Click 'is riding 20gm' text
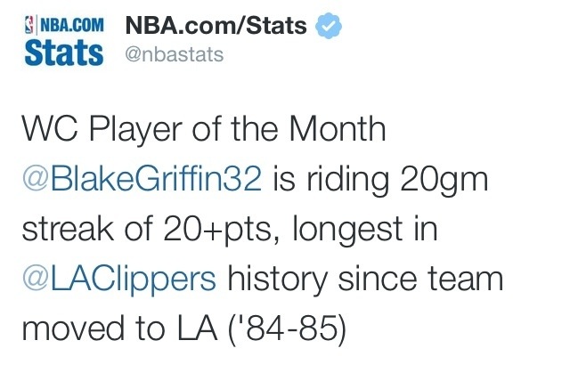 click(x=380, y=179)
